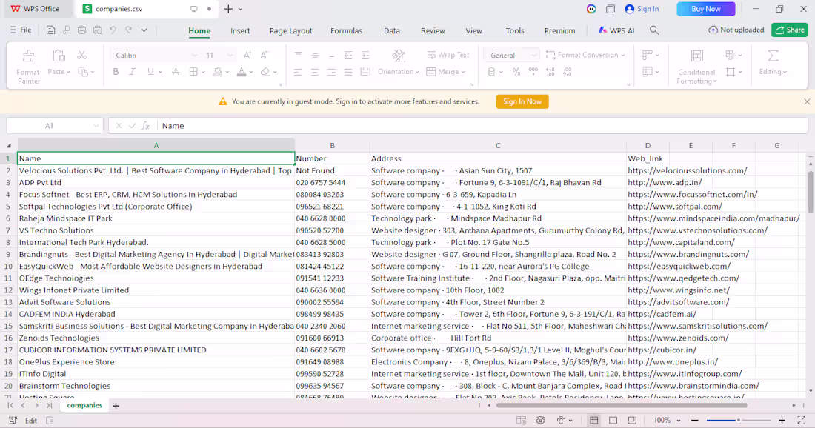Click the insert function fx icon

pyautogui.click(x=145, y=126)
